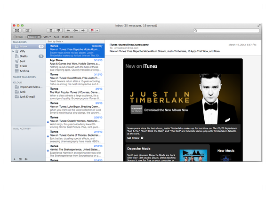Open the gear action menu in the sidebar
This screenshot has height=198, width=273.
pos(26,159)
